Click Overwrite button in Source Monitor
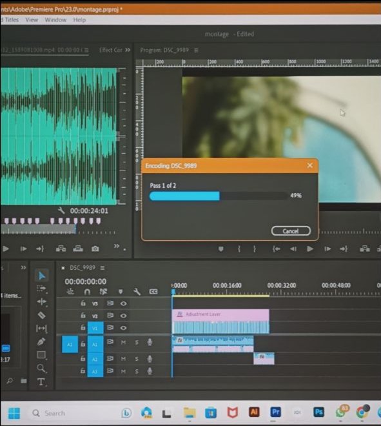This screenshot has width=381, height=426. (x=78, y=249)
